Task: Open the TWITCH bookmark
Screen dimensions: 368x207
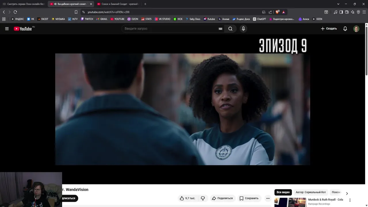Action: (x=87, y=19)
